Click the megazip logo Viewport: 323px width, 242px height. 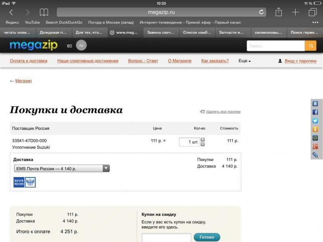pyautogui.click(x=34, y=45)
